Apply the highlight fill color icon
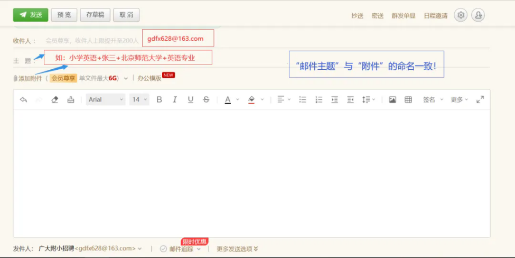 point(251,99)
